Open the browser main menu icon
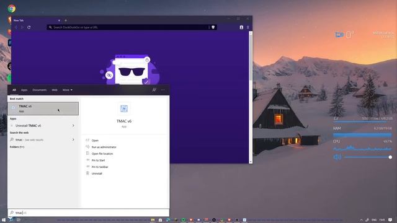 248,27
